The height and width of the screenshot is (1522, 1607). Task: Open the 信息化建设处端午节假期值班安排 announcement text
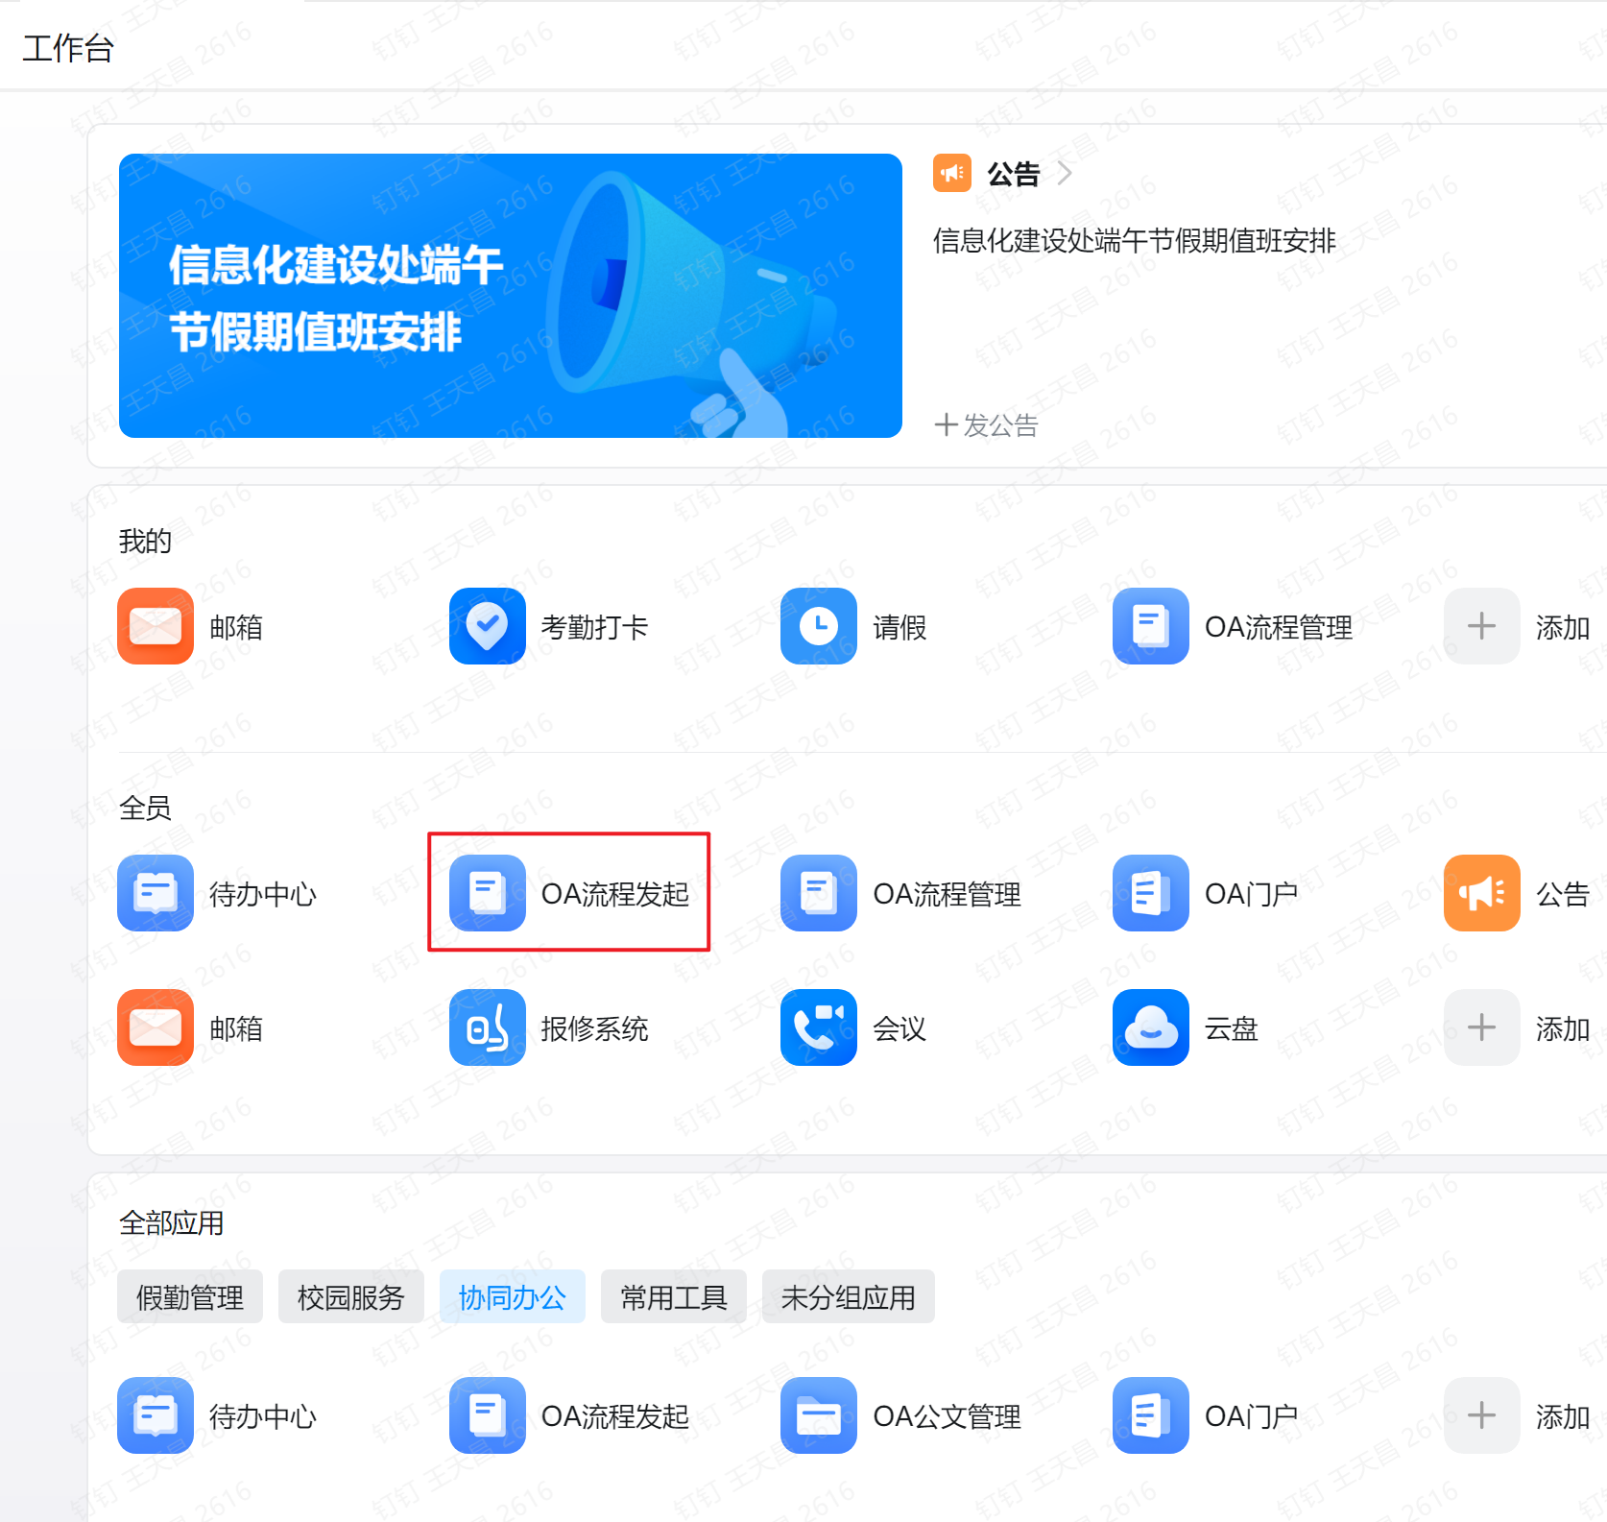coord(1134,241)
